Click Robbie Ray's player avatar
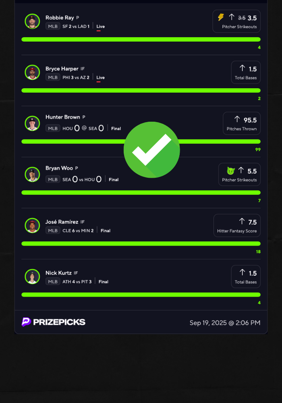 click(x=32, y=21)
